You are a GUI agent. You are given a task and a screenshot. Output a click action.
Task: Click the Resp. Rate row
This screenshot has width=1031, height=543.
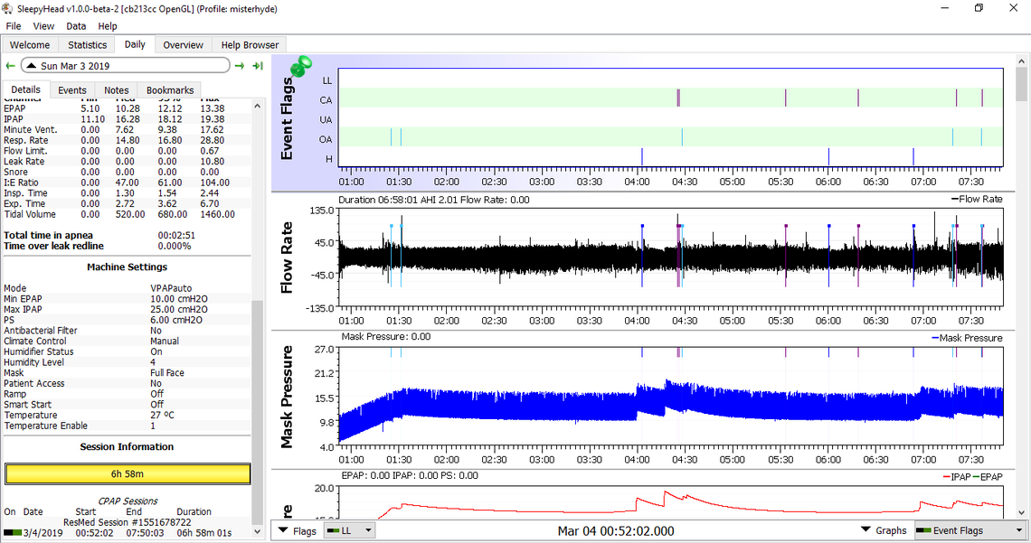[x=127, y=140]
